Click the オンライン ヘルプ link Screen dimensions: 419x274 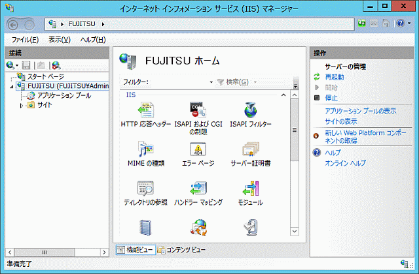(345, 163)
